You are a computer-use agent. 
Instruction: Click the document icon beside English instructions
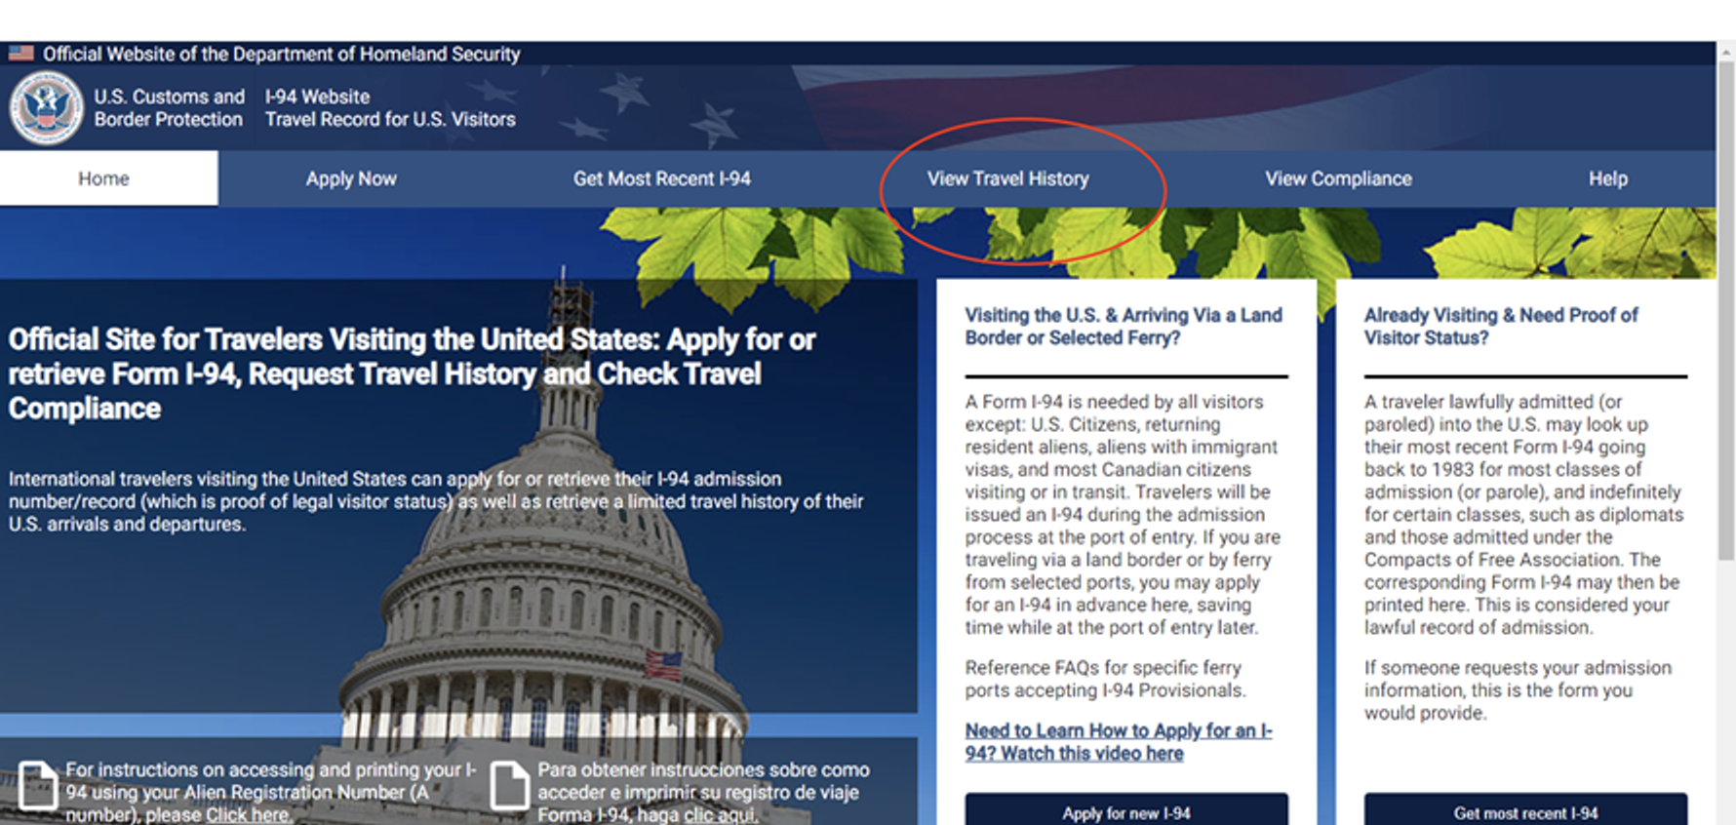(x=38, y=785)
